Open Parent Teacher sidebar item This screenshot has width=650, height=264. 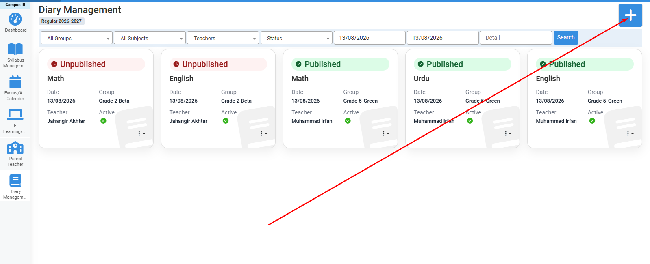tap(15, 154)
